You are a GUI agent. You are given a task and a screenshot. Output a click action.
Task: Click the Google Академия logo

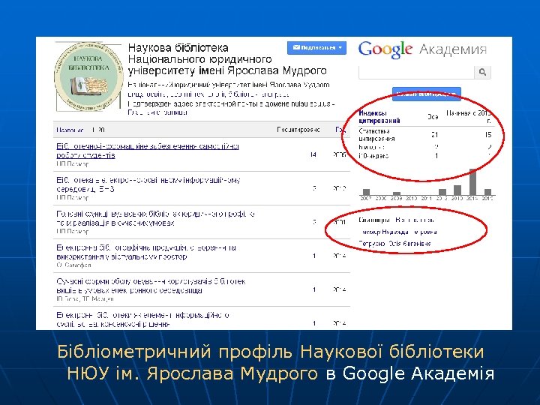pyautogui.click(x=422, y=50)
